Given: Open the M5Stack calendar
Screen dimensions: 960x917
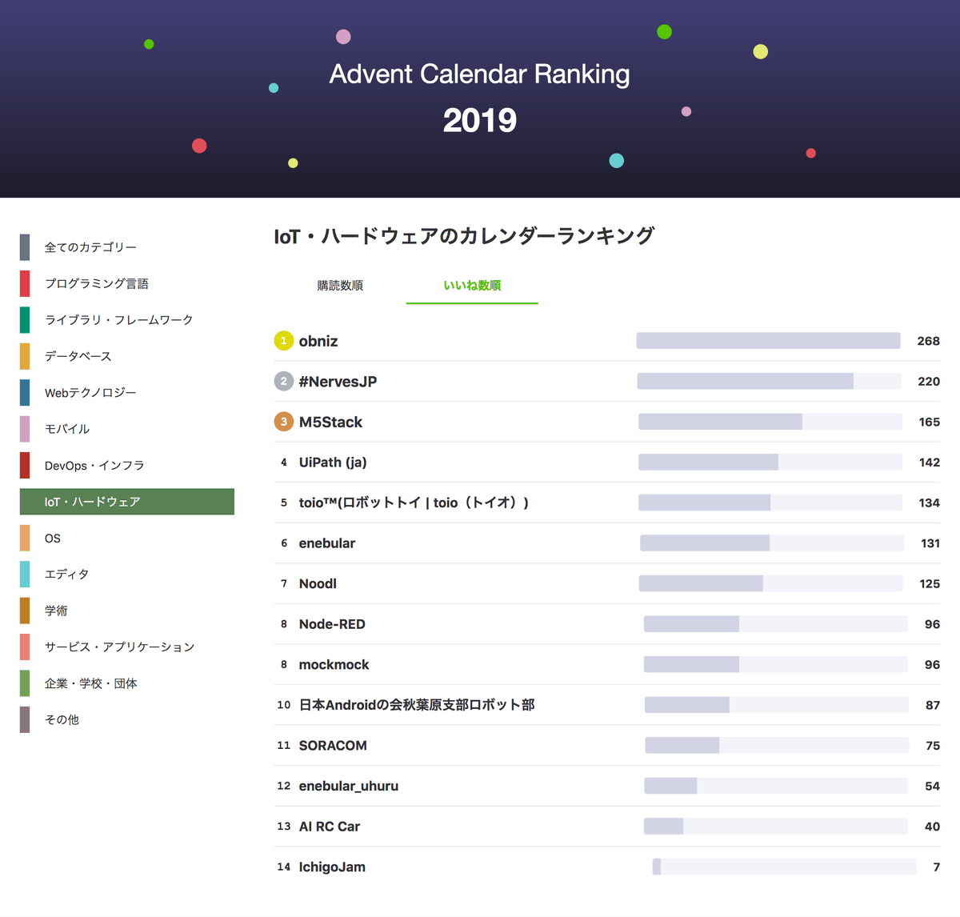Looking at the screenshot, I should (330, 422).
